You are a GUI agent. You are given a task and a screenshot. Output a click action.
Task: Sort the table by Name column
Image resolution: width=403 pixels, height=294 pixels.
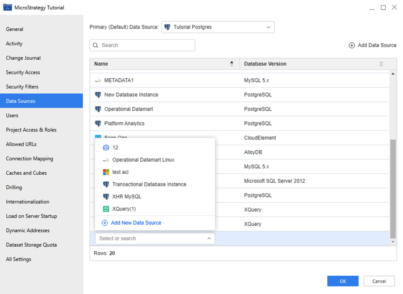pos(231,64)
